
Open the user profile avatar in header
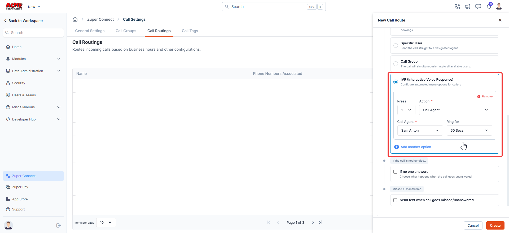[499, 7]
